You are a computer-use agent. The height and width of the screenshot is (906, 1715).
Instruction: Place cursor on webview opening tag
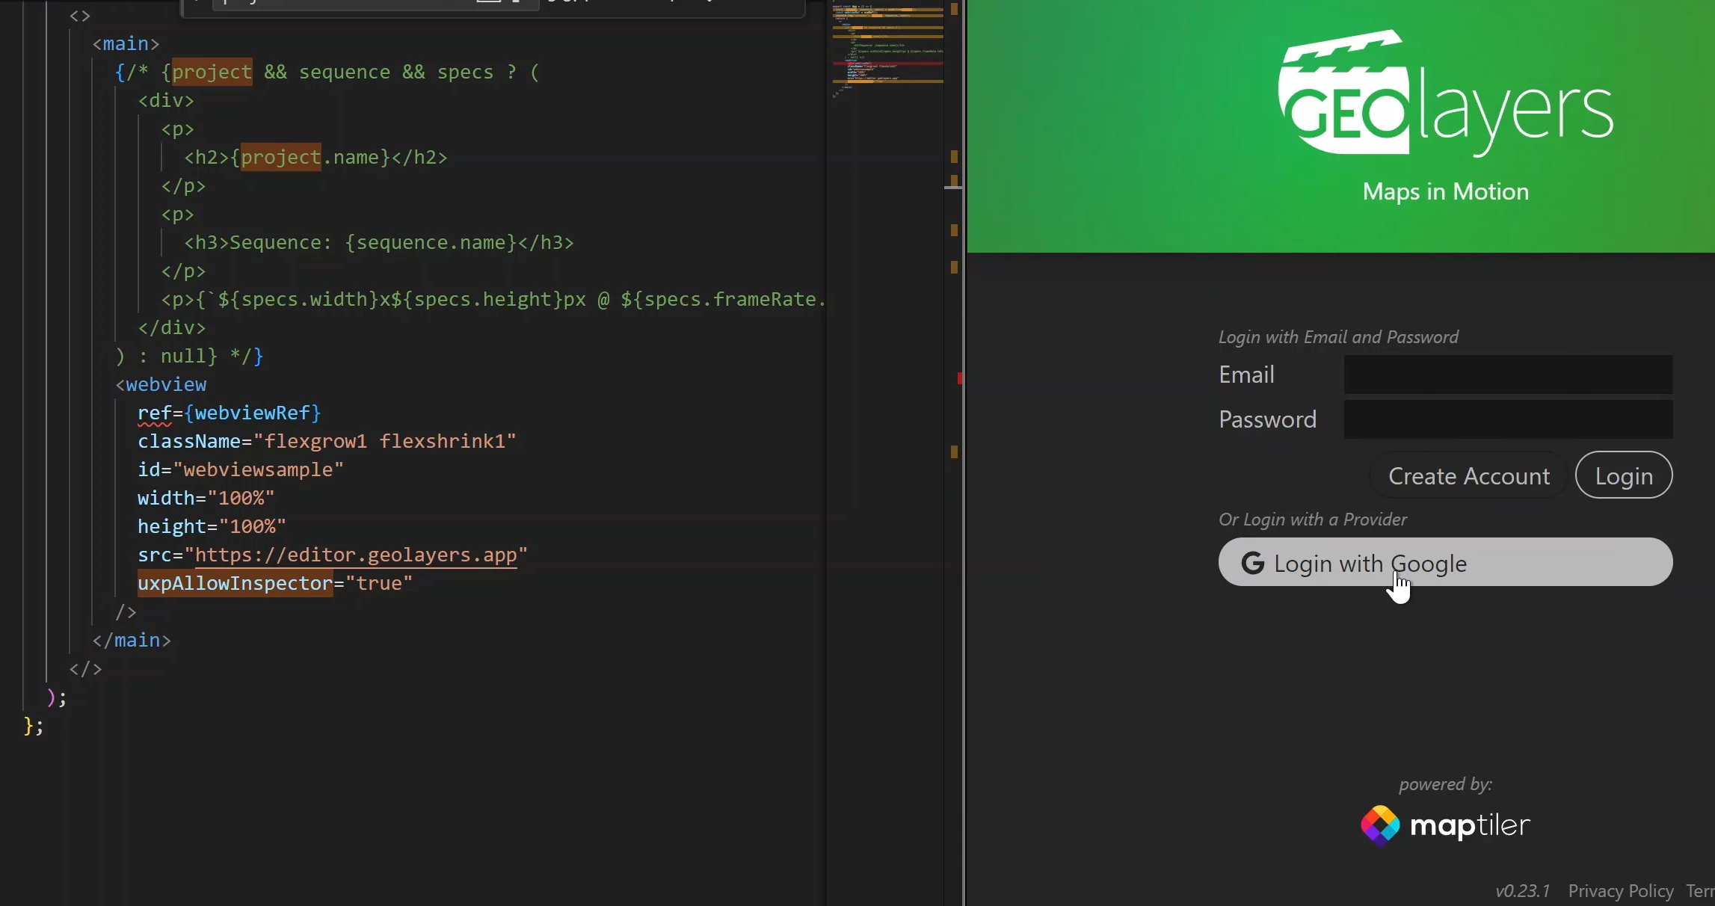[x=165, y=385]
